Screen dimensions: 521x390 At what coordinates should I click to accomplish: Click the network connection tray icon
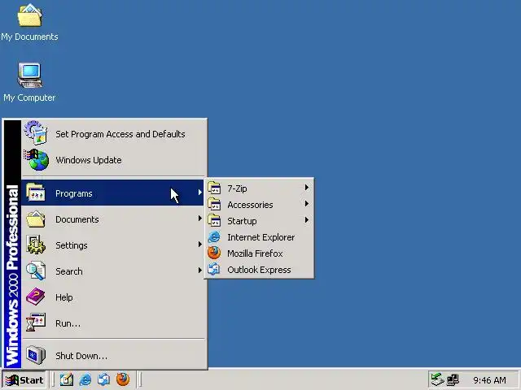click(x=453, y=379)
